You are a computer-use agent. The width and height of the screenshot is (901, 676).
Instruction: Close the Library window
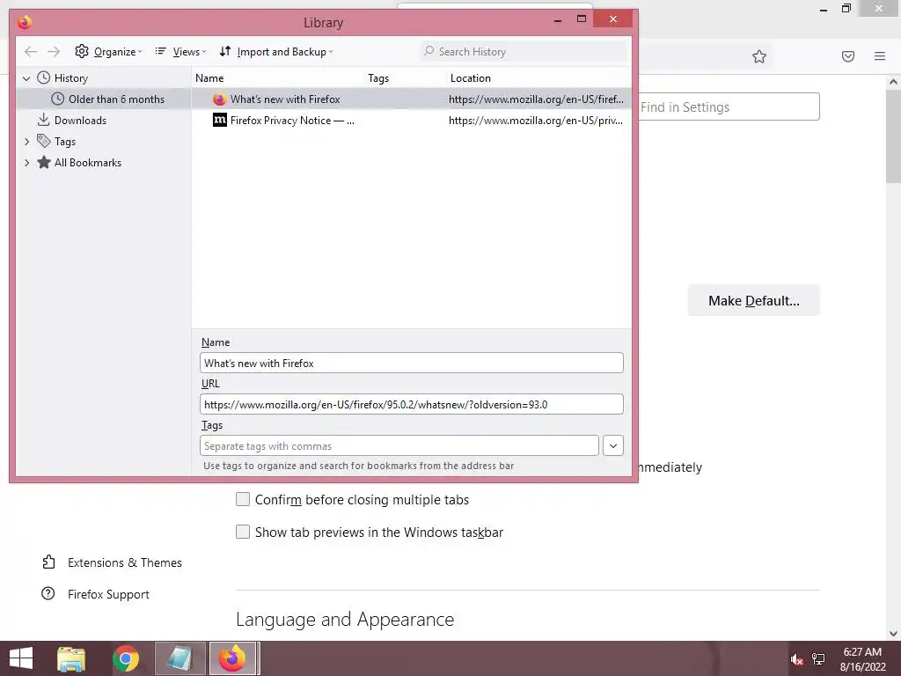coord(613,19)
